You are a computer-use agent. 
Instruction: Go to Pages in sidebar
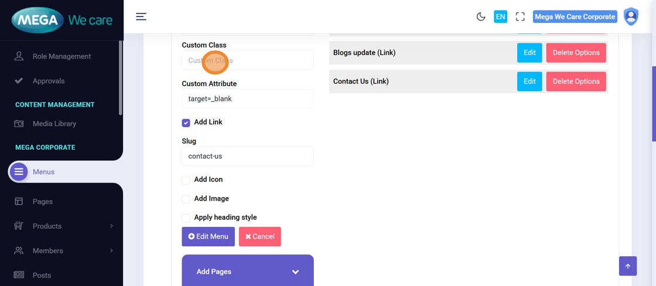43,202
